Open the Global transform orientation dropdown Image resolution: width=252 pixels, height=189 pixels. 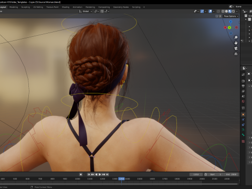coord(86,12)
